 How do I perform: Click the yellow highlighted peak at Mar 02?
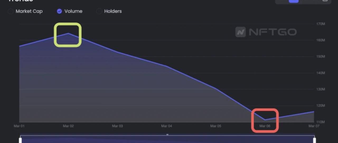pos(68,34)
